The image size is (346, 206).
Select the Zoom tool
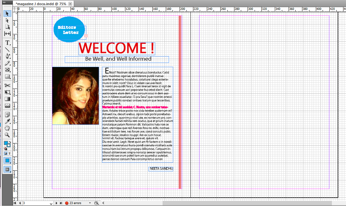pyautogui.click(x=7, y=135)
